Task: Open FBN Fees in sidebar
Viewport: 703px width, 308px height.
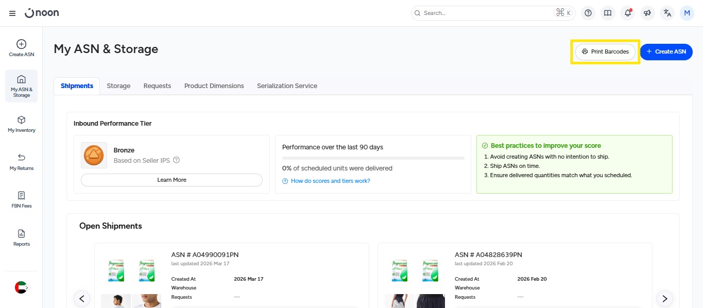Action: tap(22, 200)
